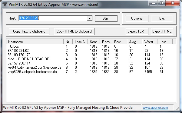Click the Exit button

point(162,18)
